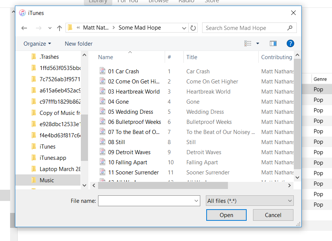Select file 02 Come On Get Higher icon
Image resolution: width=332 pixels, height=241 pixels.
click(x=103, y=81)
